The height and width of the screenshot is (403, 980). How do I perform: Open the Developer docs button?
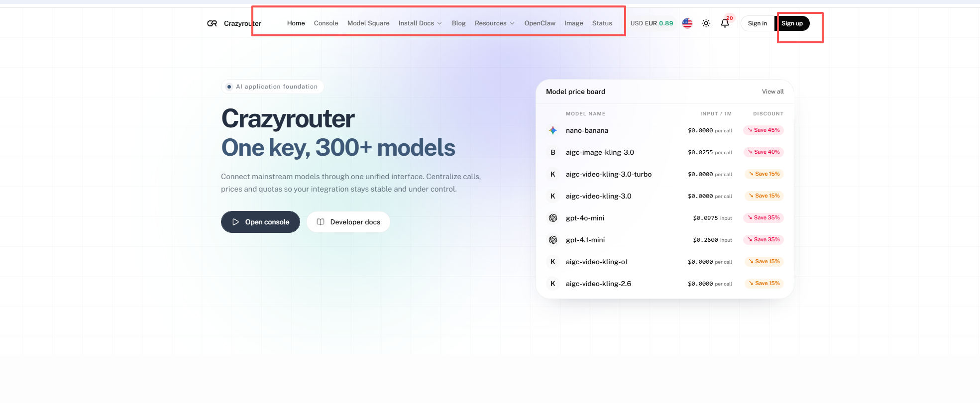pyautogui.click(x=348, y=222)
